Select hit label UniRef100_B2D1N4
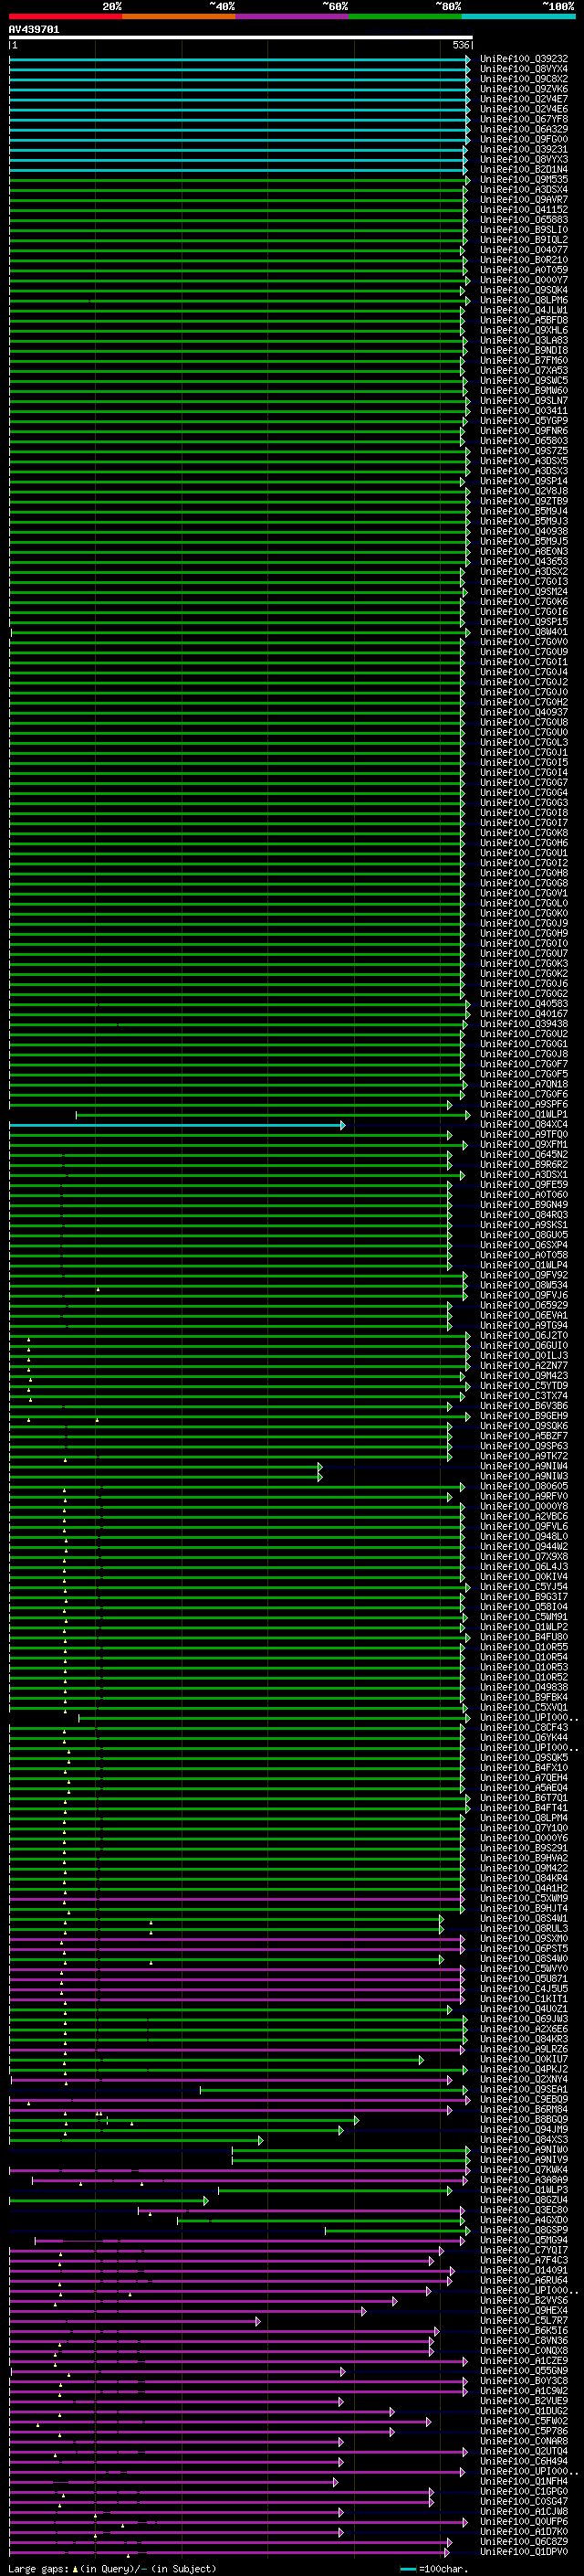 (524, 170)
